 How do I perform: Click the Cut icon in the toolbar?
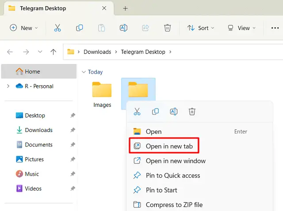(57, 28)
